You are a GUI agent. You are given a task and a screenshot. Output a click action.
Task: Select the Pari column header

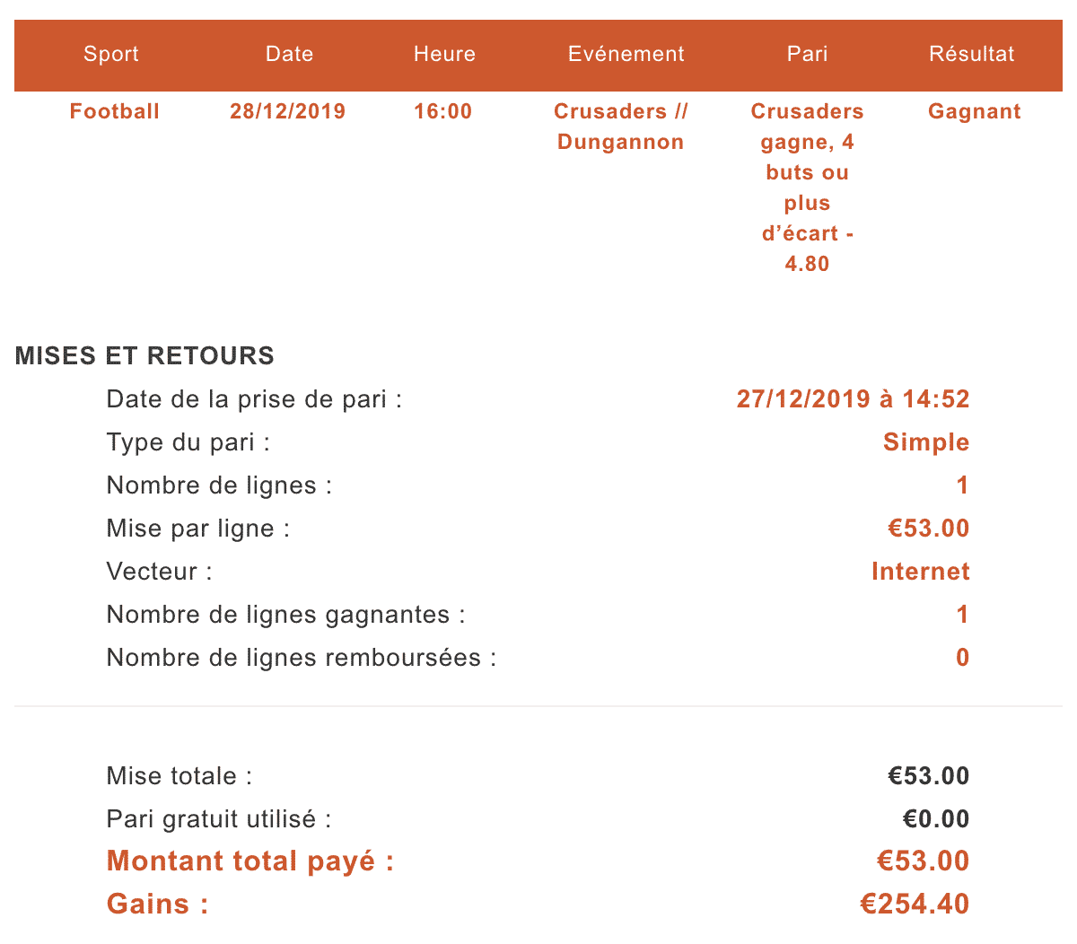coord(807,54)
